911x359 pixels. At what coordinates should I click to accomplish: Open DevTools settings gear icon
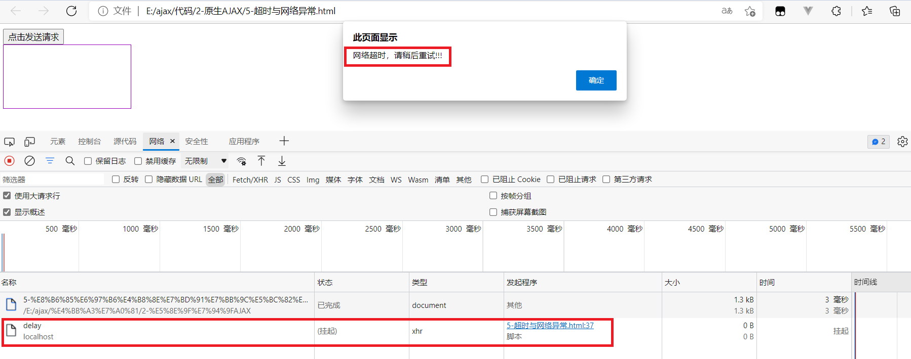pos(902,142)
